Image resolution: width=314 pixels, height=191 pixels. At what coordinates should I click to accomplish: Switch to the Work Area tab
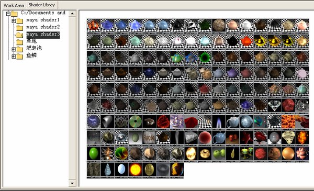click(14, 5)
